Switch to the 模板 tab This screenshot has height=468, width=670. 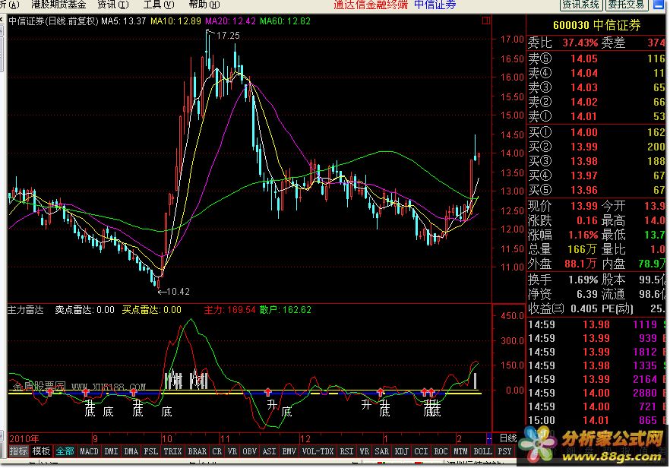click(41, 451)
